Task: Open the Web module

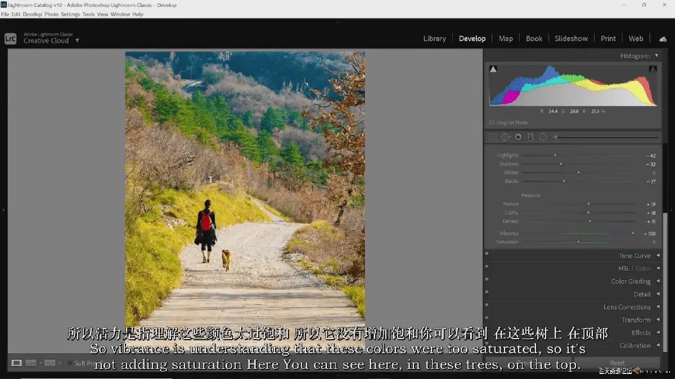Action: 636,39
